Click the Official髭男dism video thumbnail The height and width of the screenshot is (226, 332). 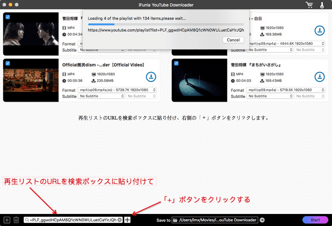(31, 80)
